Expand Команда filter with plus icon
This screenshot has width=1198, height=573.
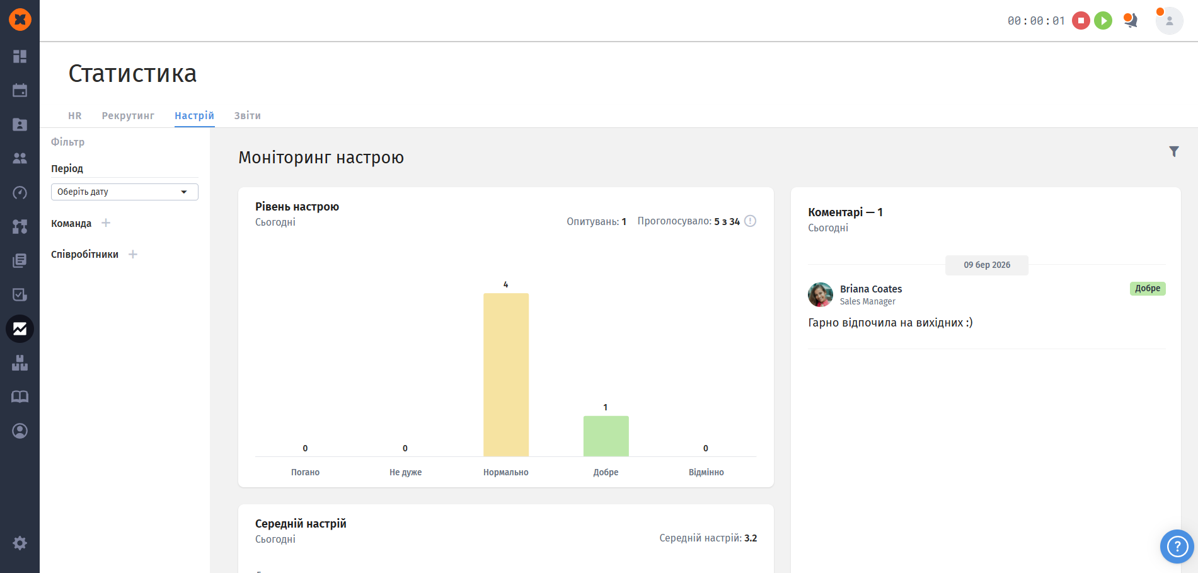(x=106, y=223)
